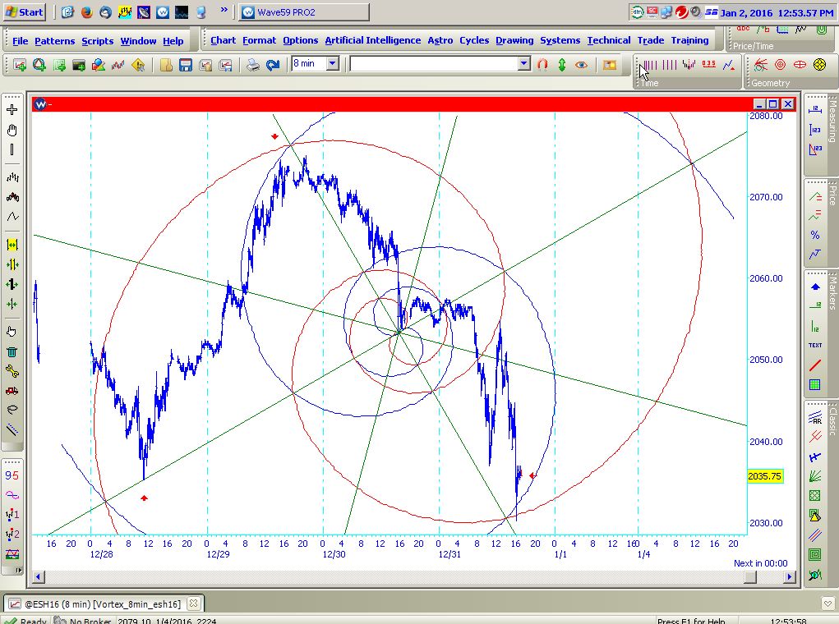
Task: Close the @ESH16 chart tab
Action: tap(193, 603)
